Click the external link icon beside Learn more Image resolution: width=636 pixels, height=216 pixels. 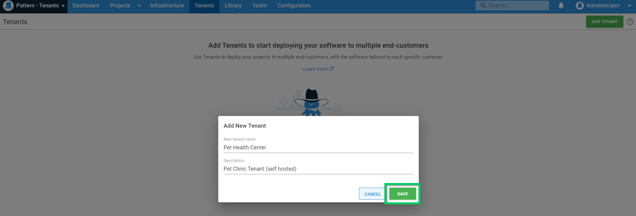(332, 69)
